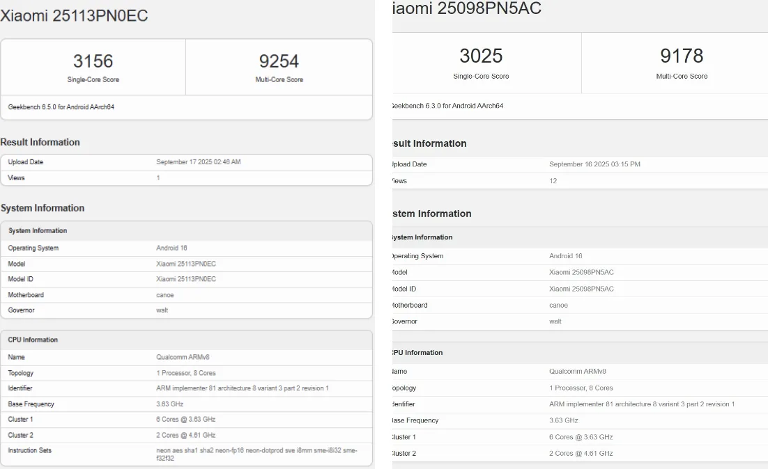Viewport: 768px width, 469px height.
Task: Select the 9254 Multi-Core Score value
Action: coord(279,61)
